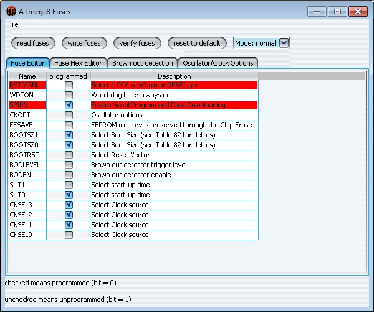
Task: Click the BOOTSZ1 name cell
Action: pos(27,135)
